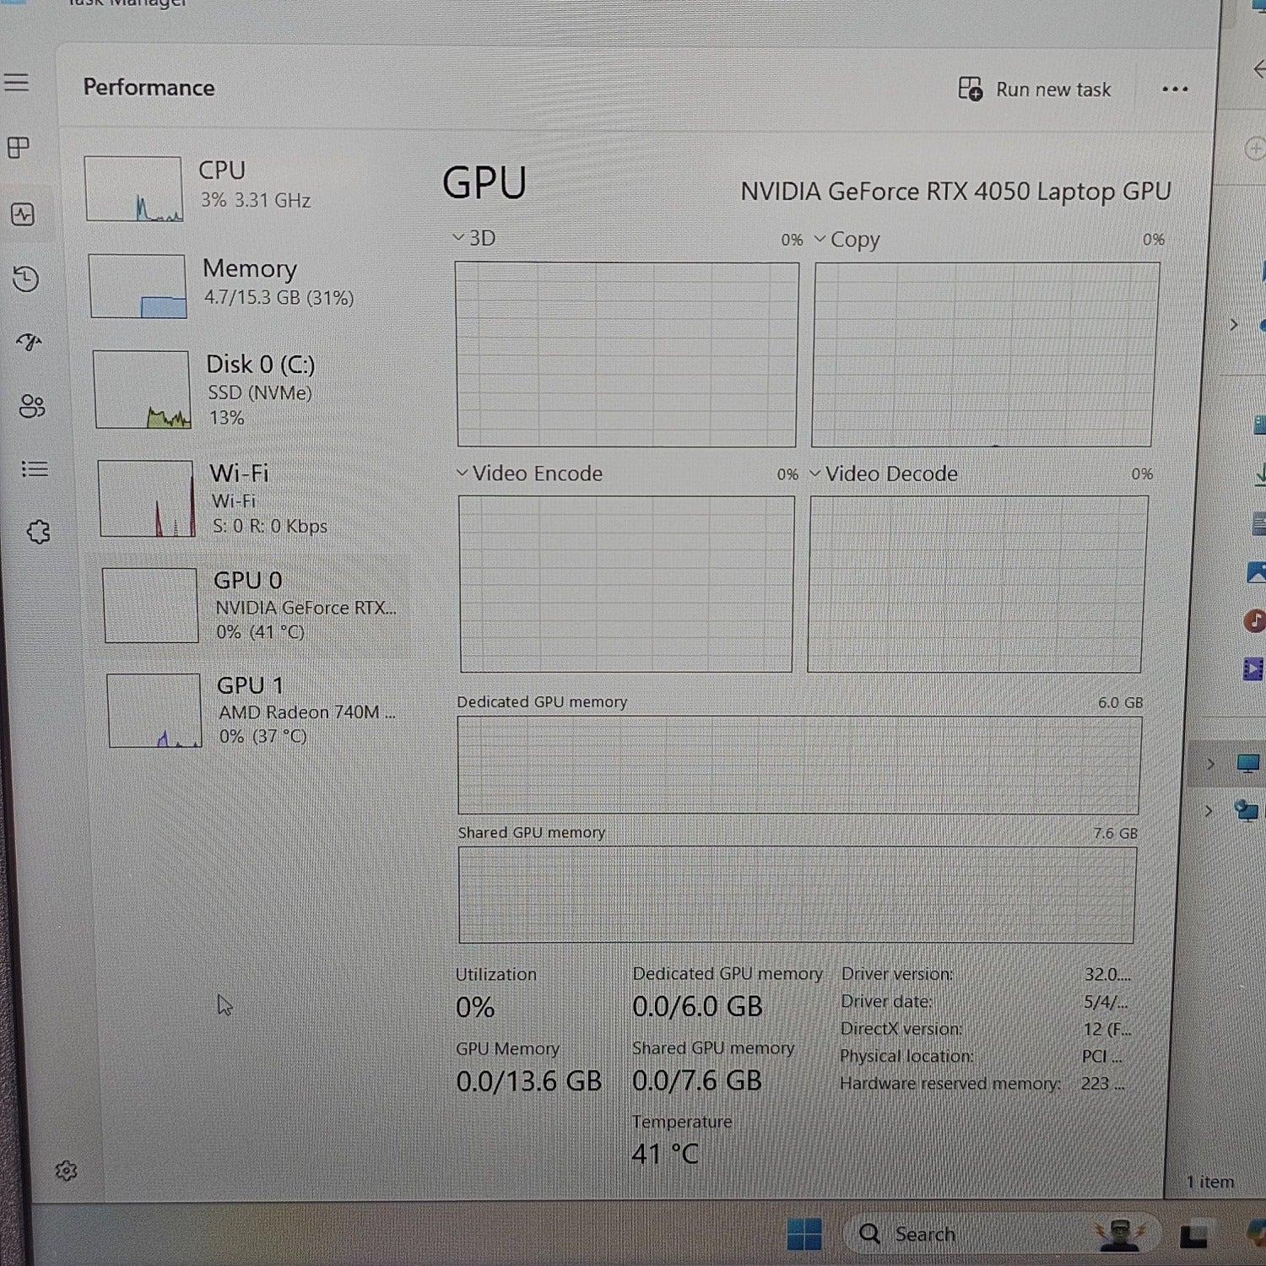This screenshot has height=1266, width=1266.
Task: Click the Dedicated GPU memory graph
Action: click(799, 766)
